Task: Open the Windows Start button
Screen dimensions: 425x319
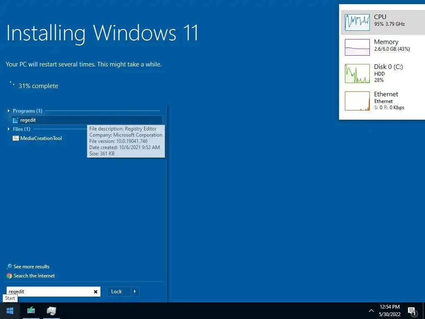Action: coord(10,311)
